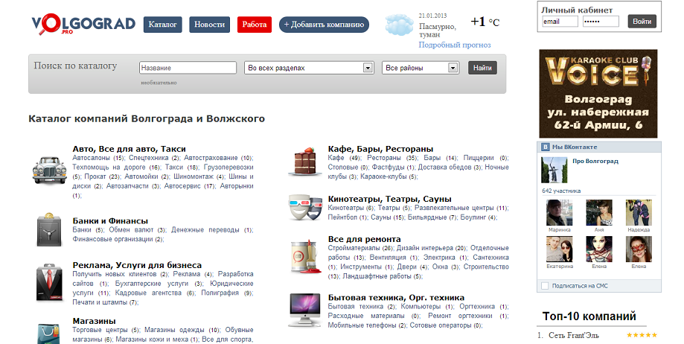This screenshot has width=684, height=344.
Task: Expand the Во всех разделах dropdown
Action: (309, 68)
